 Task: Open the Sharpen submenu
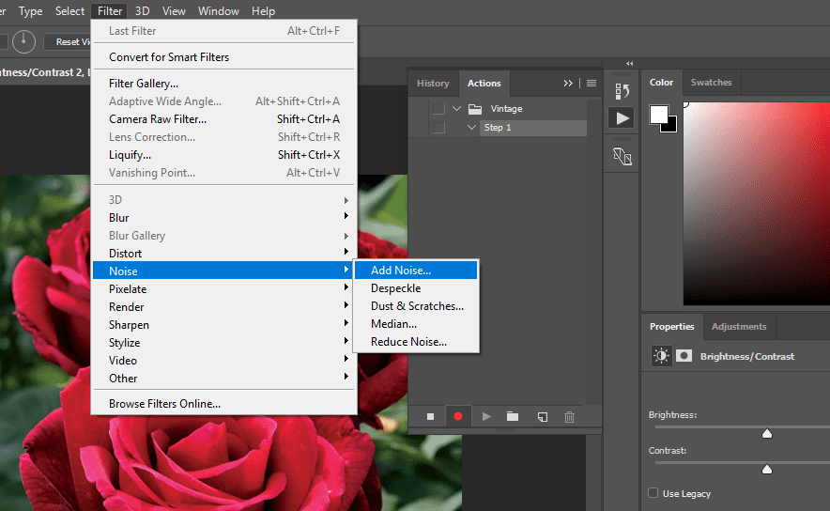223,325
